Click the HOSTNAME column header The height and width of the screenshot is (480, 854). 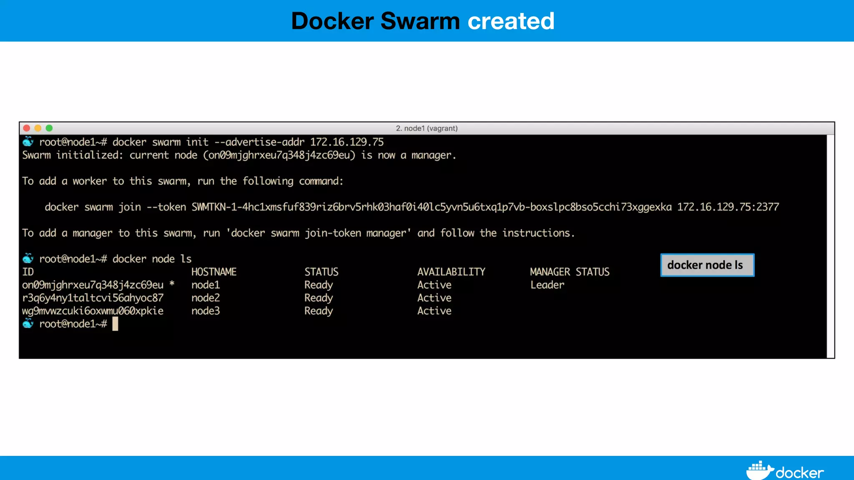coord(213,272)
